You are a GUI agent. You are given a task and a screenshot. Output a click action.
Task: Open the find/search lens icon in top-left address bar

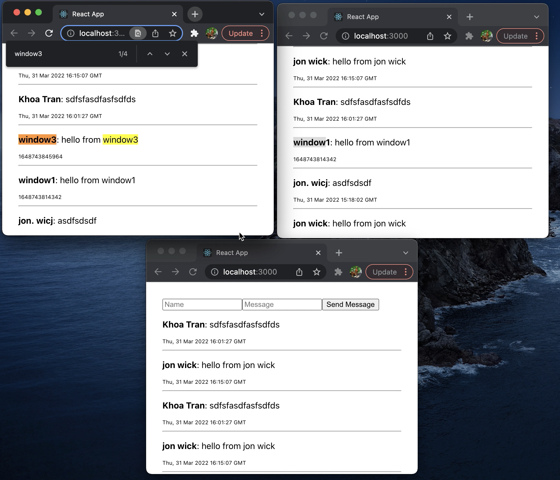tap(138, 33)
